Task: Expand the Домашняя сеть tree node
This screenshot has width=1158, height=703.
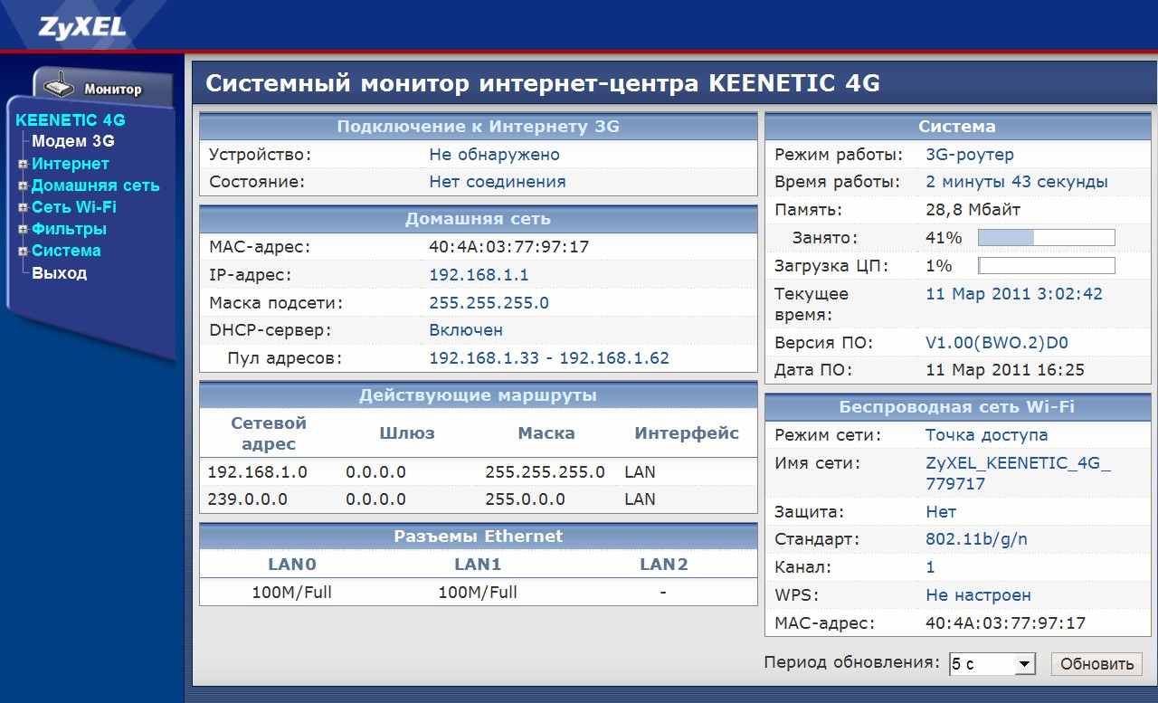Action: click(23, 185)
